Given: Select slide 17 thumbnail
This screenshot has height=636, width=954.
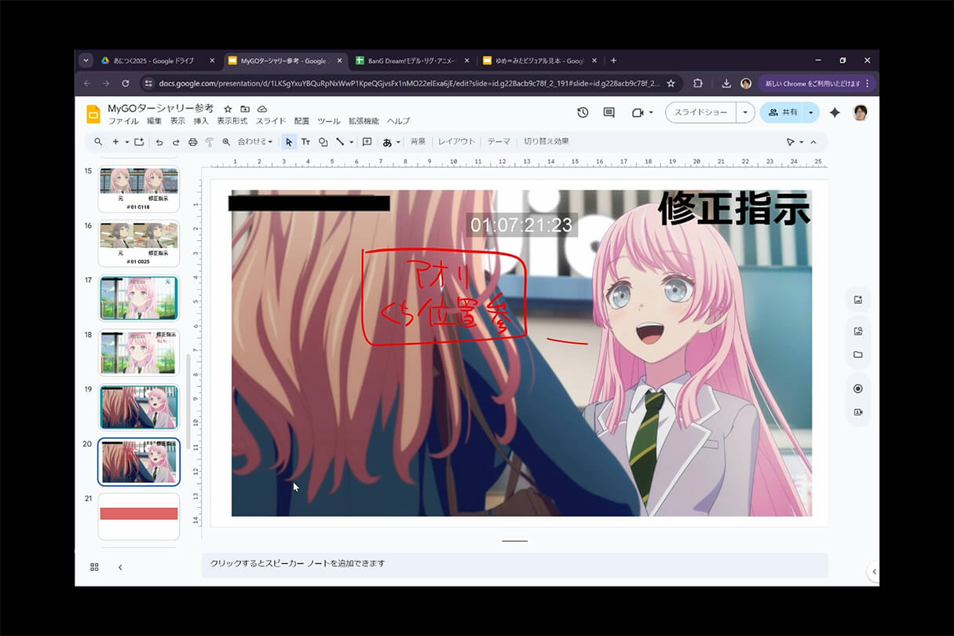Looking at the screenshot, I should coord(139,298).
